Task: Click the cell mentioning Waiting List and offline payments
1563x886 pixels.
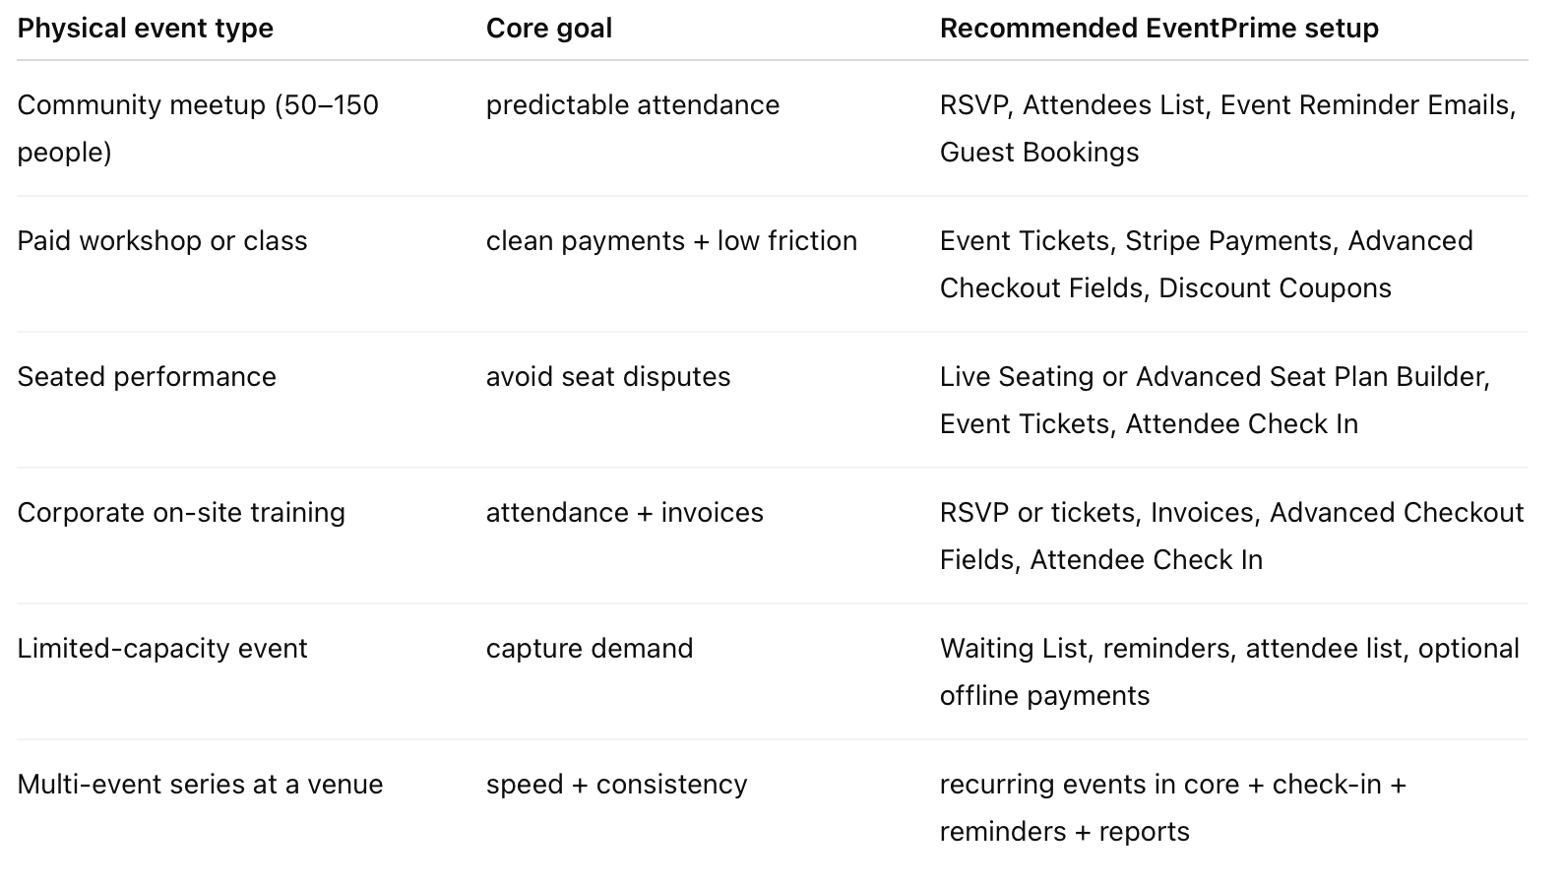Action: pyautogui.click(x=1228, y=671)
